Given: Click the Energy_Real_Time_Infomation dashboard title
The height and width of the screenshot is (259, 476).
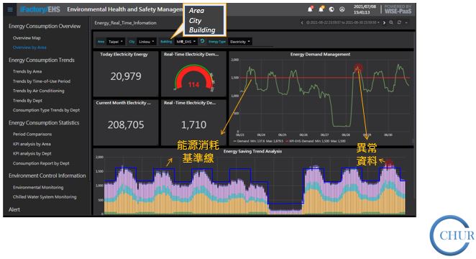Looking at the screenshot, I should [x=125, y=23].
